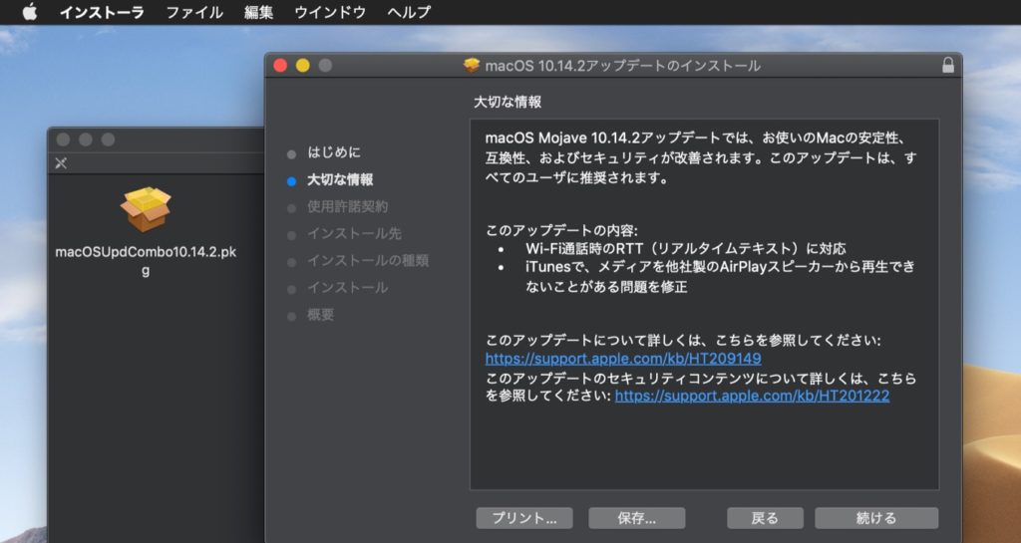Click the macOSUpdCombo10.14.2.pkg package icon
1021x543 pixels.
tap(146, 210)
